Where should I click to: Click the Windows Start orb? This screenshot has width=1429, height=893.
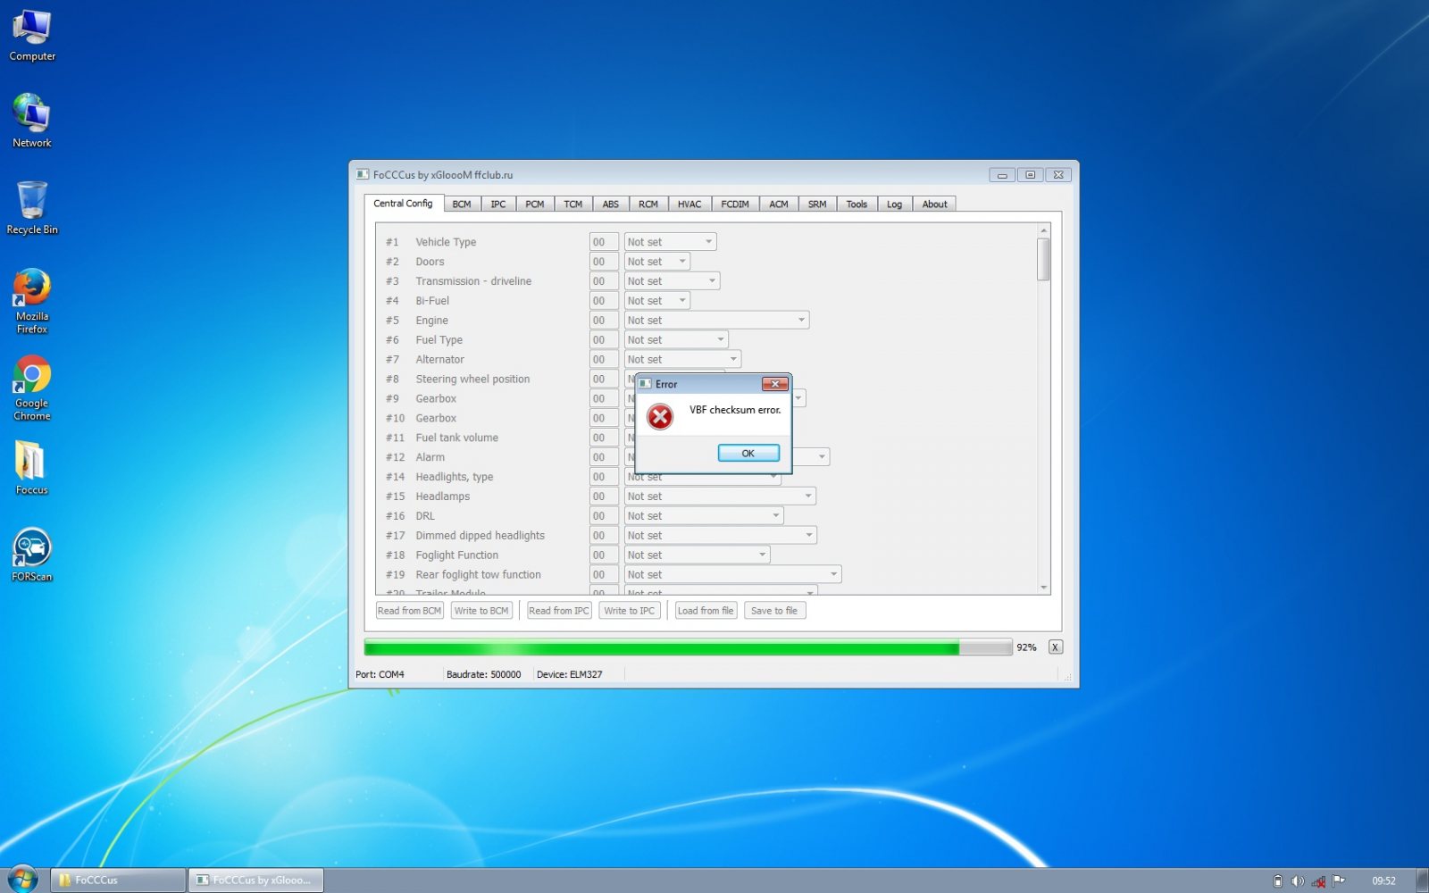22,880
